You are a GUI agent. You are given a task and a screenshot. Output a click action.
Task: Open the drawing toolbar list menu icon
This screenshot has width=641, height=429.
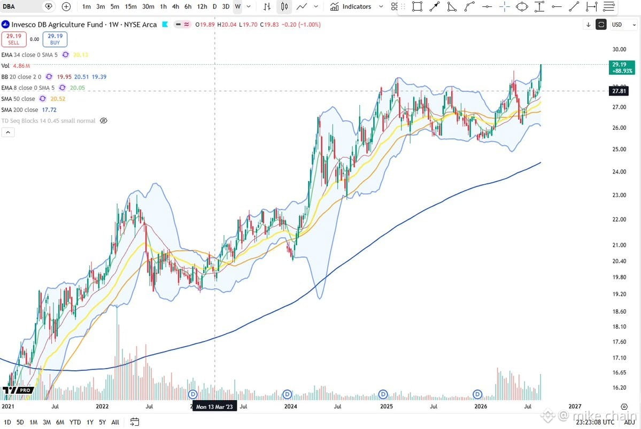609,6
